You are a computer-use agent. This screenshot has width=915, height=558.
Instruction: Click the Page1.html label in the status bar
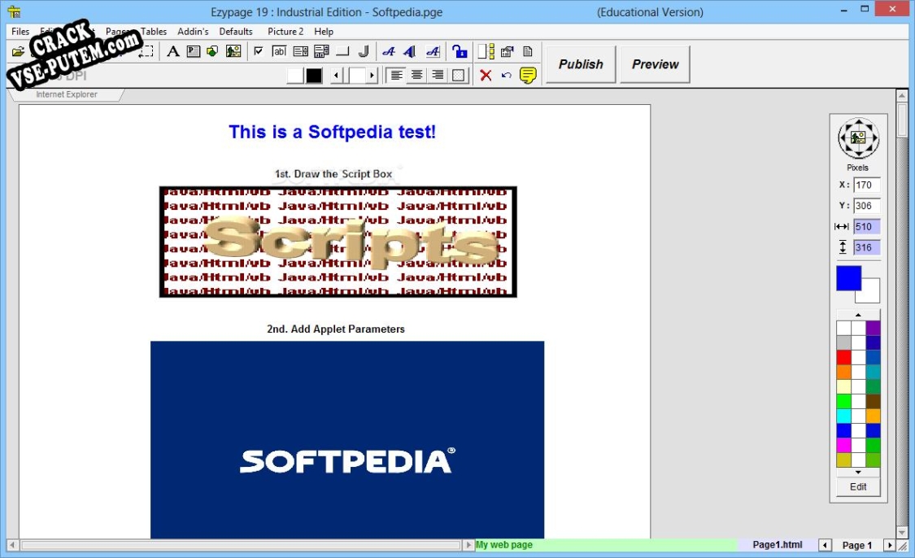tap(778, 544)
